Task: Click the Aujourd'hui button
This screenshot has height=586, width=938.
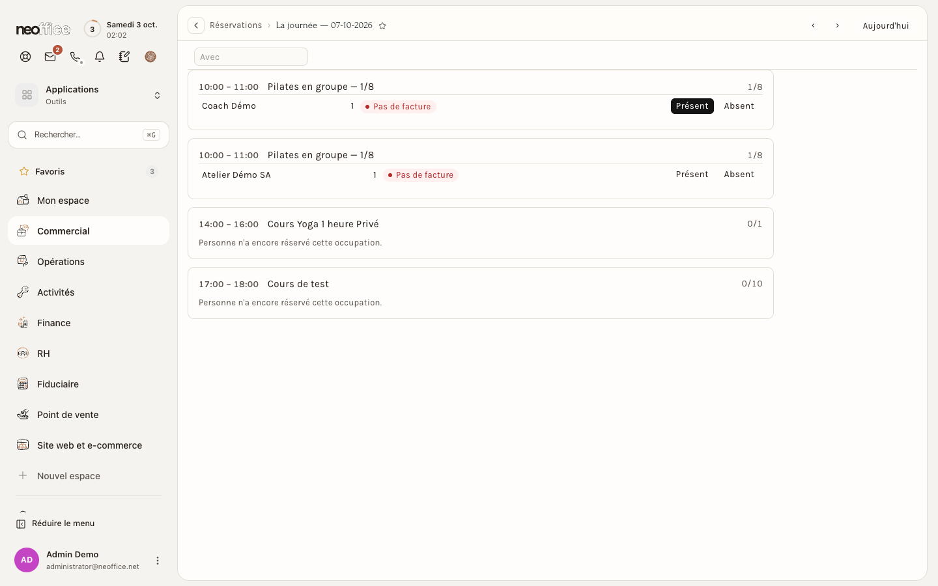Action: click(886, 25)
